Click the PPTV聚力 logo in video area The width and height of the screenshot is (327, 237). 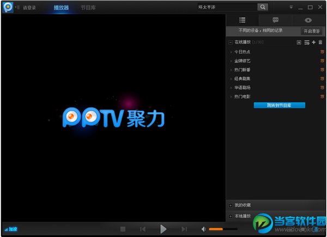click(114, 118)
